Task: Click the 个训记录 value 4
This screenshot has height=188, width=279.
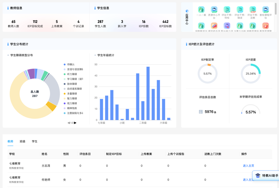Action: (x=79, y=22)
